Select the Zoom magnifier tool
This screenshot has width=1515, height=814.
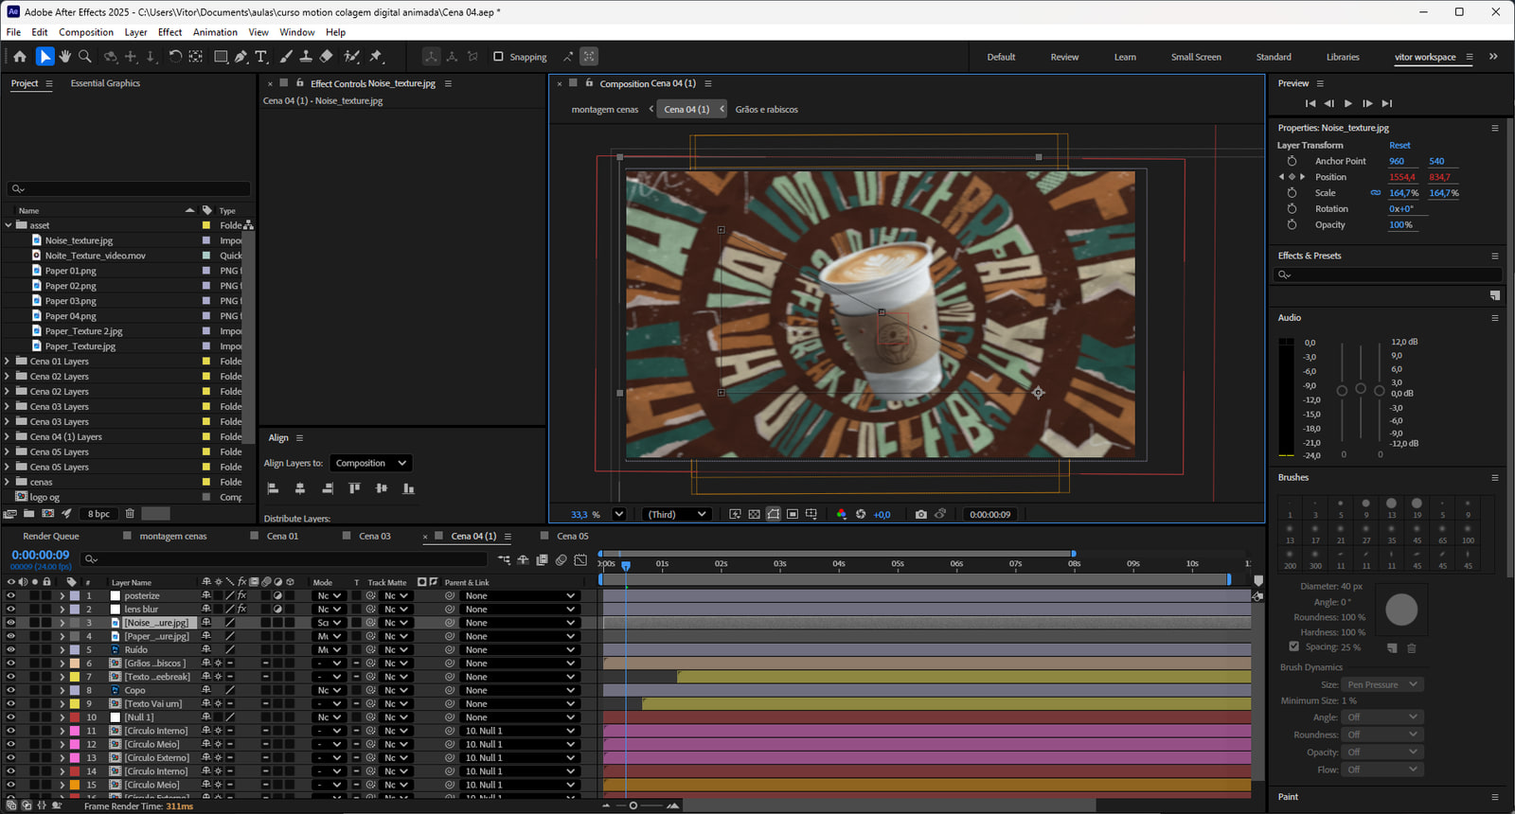(x=85, y=57)
